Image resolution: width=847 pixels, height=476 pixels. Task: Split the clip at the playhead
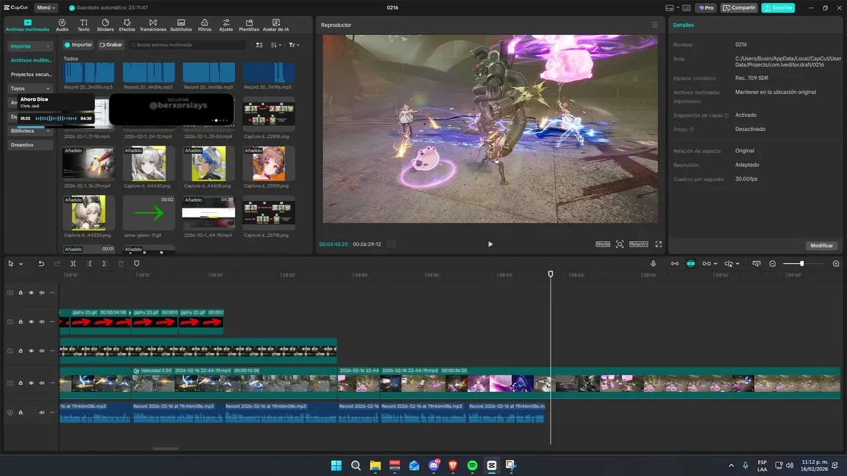tap(73, 263)
